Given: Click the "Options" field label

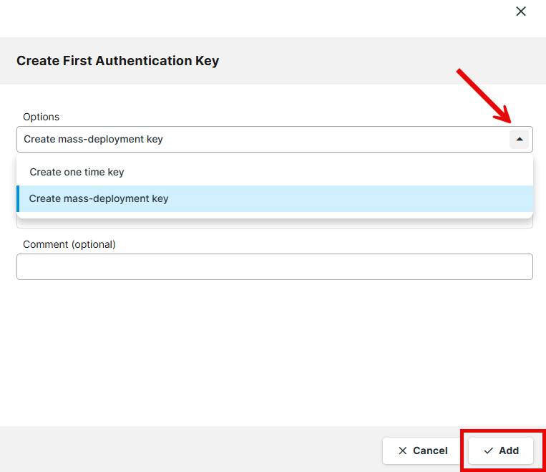Looking at the screenshot, I should [x=41, y=117].
